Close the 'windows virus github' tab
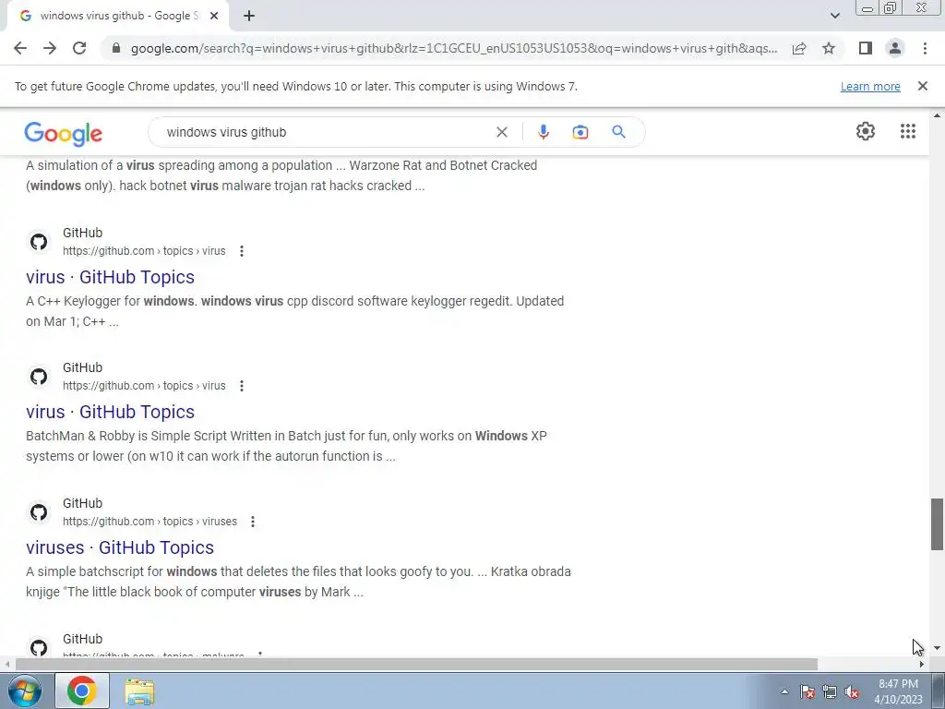The width and height of the screenshot is (945, 709). (x=214, y=16)
